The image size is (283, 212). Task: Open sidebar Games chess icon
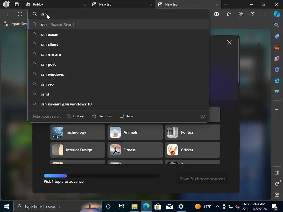tap(277, 59)
